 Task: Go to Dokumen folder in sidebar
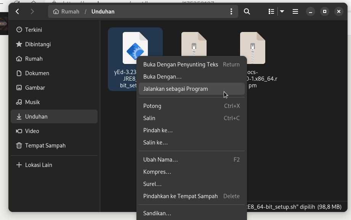[x=37, y=73]
